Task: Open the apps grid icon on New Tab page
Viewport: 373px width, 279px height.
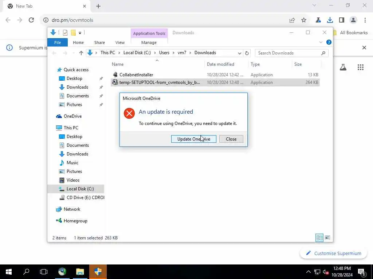Action: click(361, 67)
